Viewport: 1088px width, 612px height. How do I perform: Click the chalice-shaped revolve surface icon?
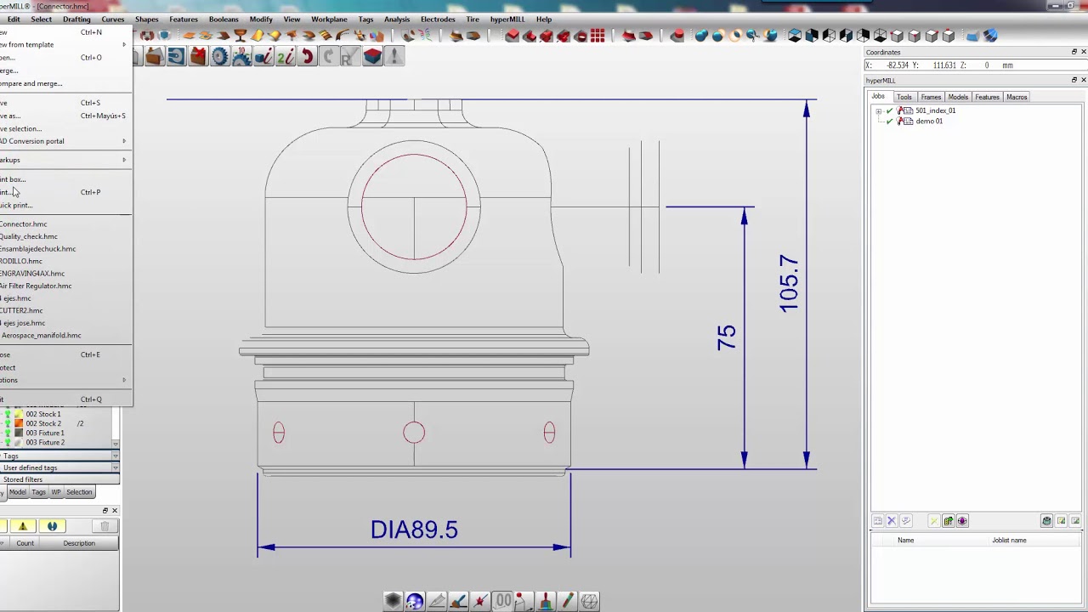(241, 36)
